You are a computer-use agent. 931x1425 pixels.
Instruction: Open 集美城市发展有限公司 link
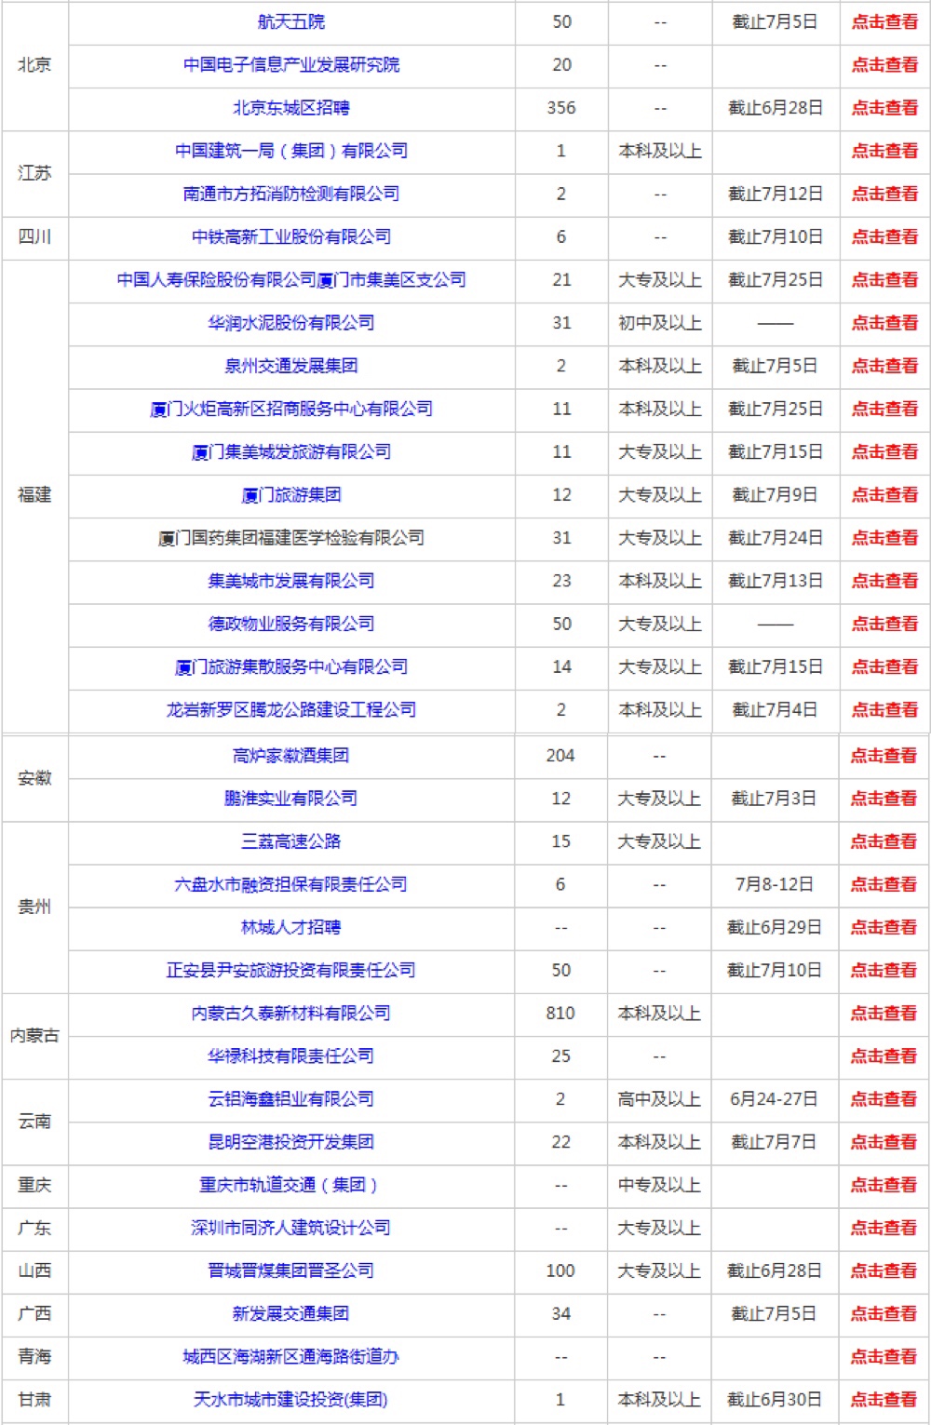[291, 580]
